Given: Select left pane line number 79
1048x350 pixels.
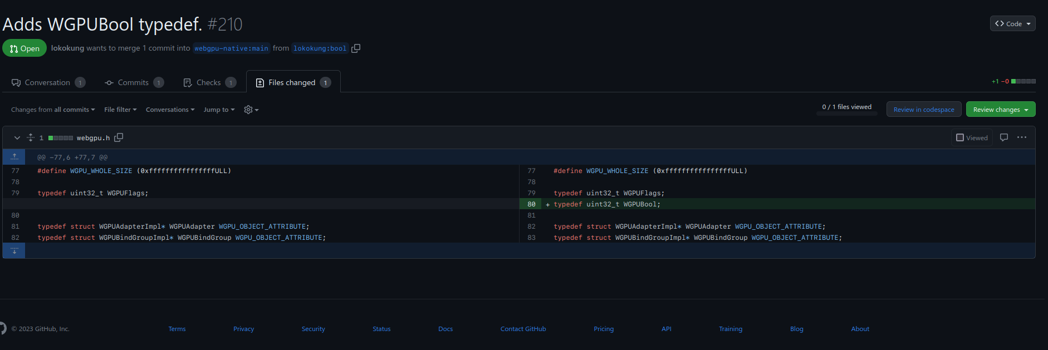Looking at the screenshot, I should (x=15, y=193).
